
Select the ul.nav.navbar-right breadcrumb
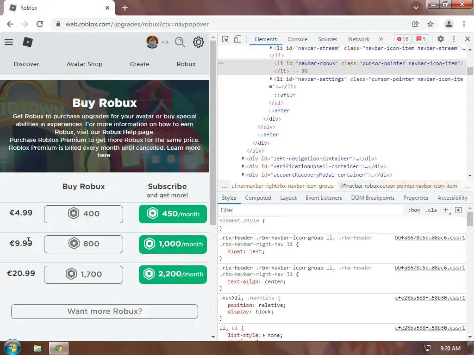point(282,186)
